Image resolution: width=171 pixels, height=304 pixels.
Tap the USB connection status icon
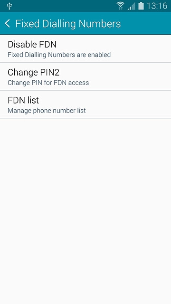[x=9, y=6]
